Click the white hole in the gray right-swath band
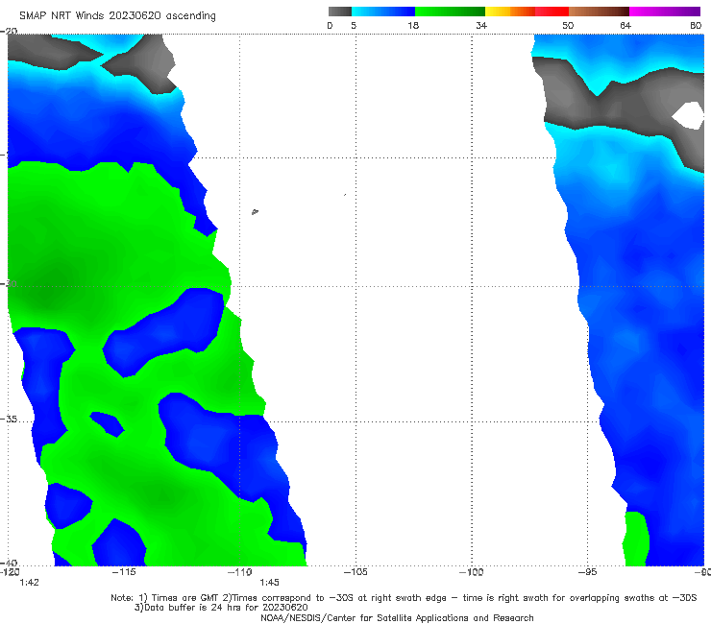Viewport: 711px width, 624px height. [687, 115]
